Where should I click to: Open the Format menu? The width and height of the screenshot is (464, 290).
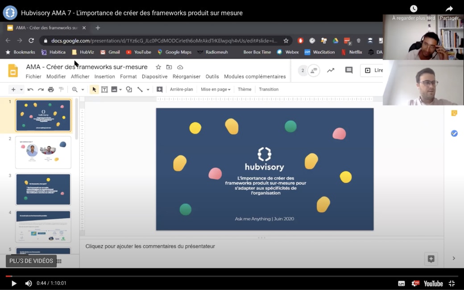128,76
